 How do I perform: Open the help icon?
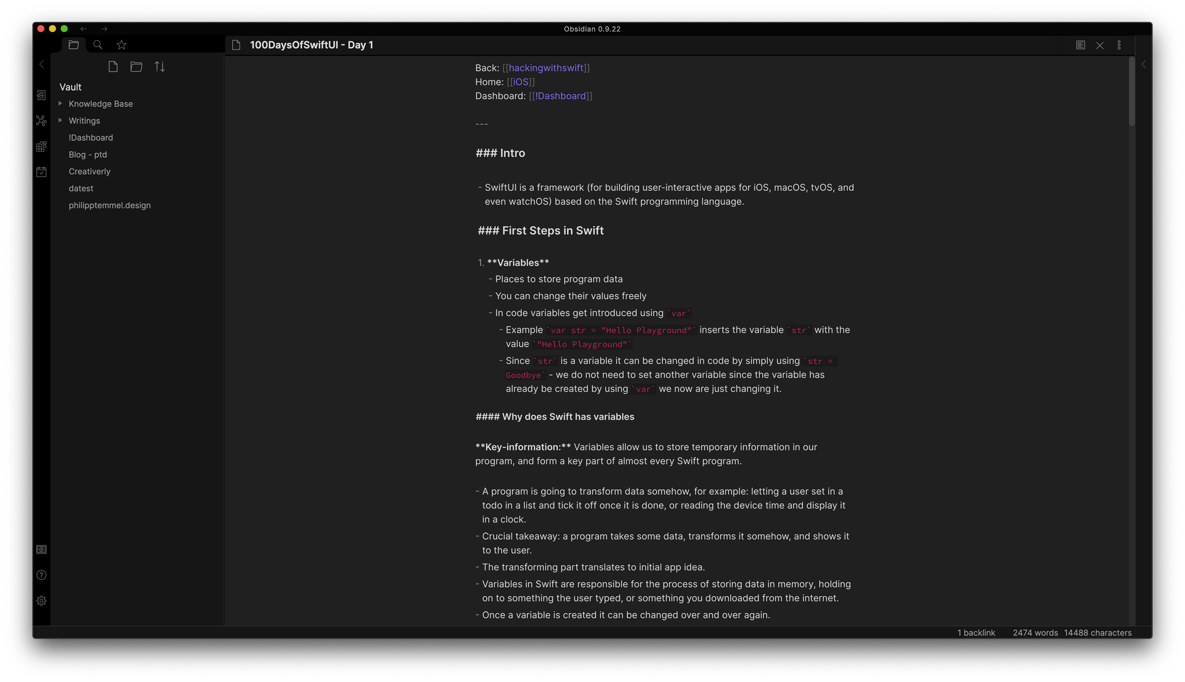click(x=41, y=575)
